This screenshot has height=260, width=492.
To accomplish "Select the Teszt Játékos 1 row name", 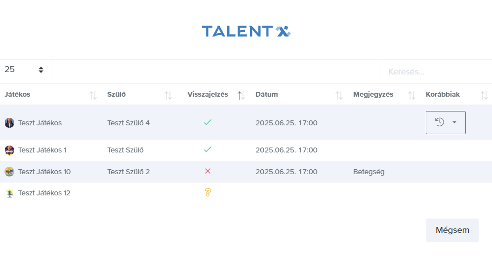I will (x=42, y=150).
